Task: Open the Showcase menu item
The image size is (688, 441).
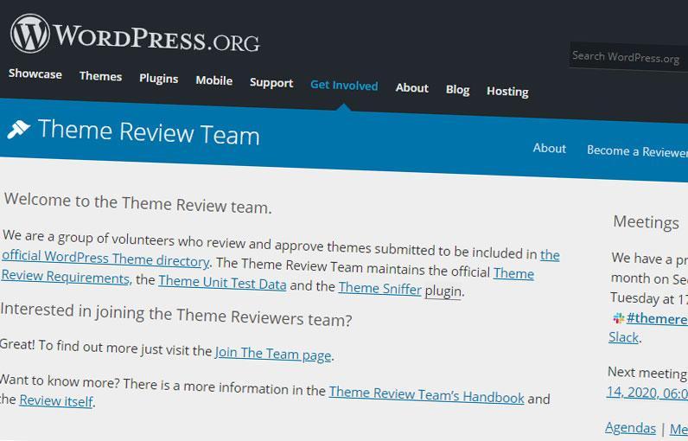Action: [x=35, y=73]
